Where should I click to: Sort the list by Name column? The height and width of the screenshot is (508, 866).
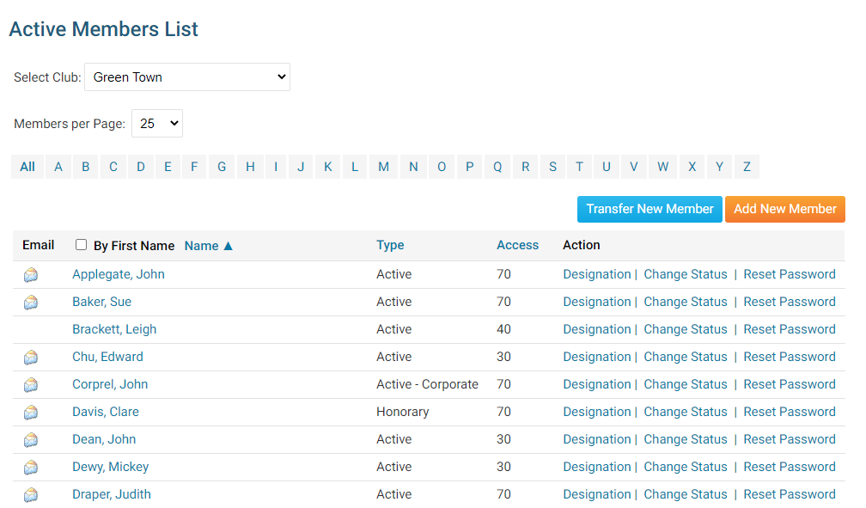pos(202,246)
